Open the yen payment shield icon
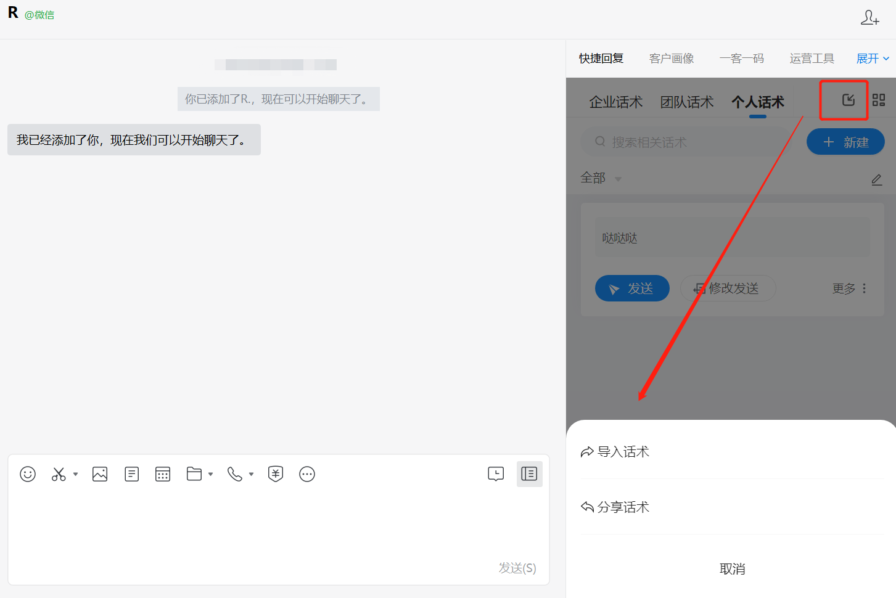 tap(276, 474)
